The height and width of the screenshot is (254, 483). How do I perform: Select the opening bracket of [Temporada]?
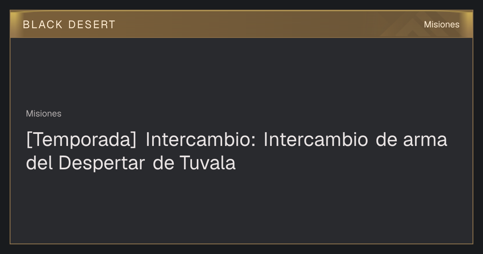click(x=28, y=140)
